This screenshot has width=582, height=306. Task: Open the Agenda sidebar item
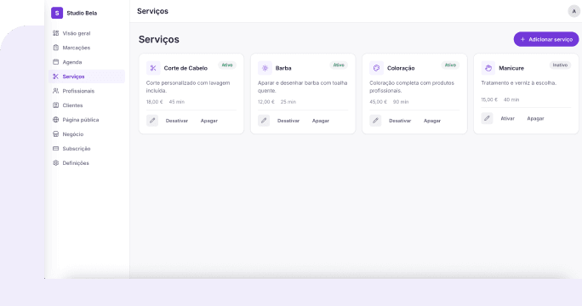87,62
